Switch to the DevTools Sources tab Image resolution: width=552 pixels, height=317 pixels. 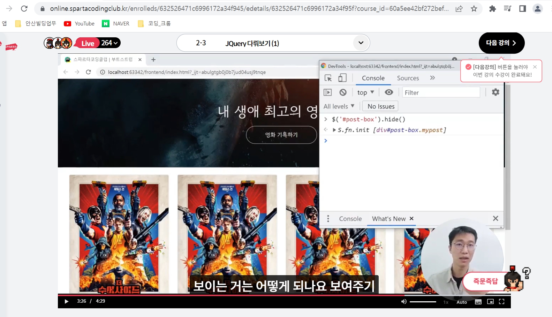(x=408, y=78)
